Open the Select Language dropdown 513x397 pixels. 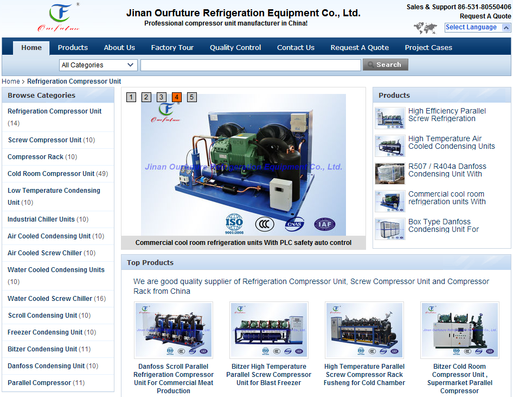tap(478, 28)
